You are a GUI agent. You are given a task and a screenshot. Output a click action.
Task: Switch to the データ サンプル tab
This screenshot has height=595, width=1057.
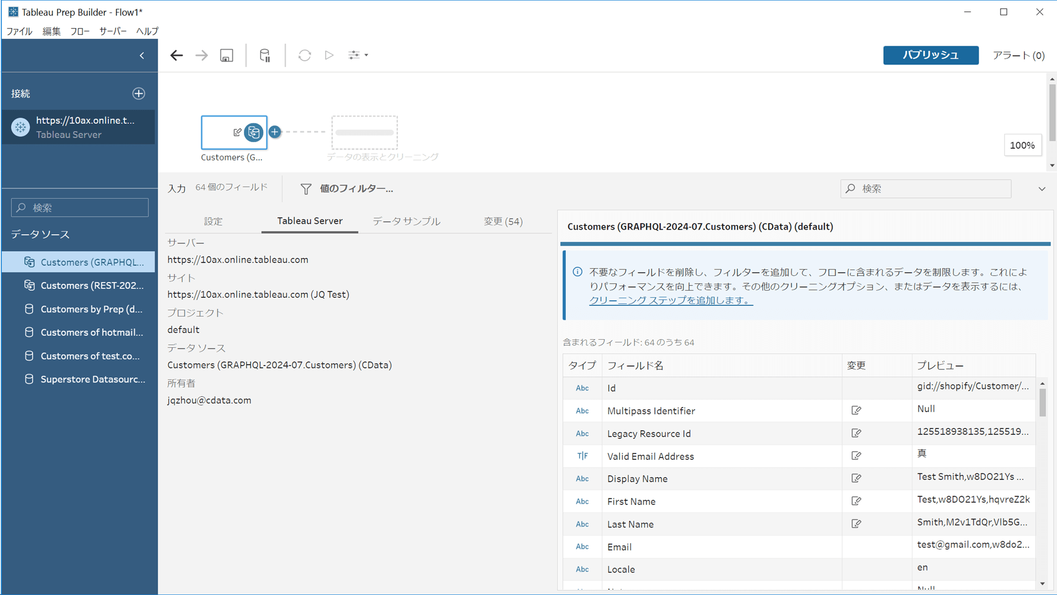[x=406, y=222]
